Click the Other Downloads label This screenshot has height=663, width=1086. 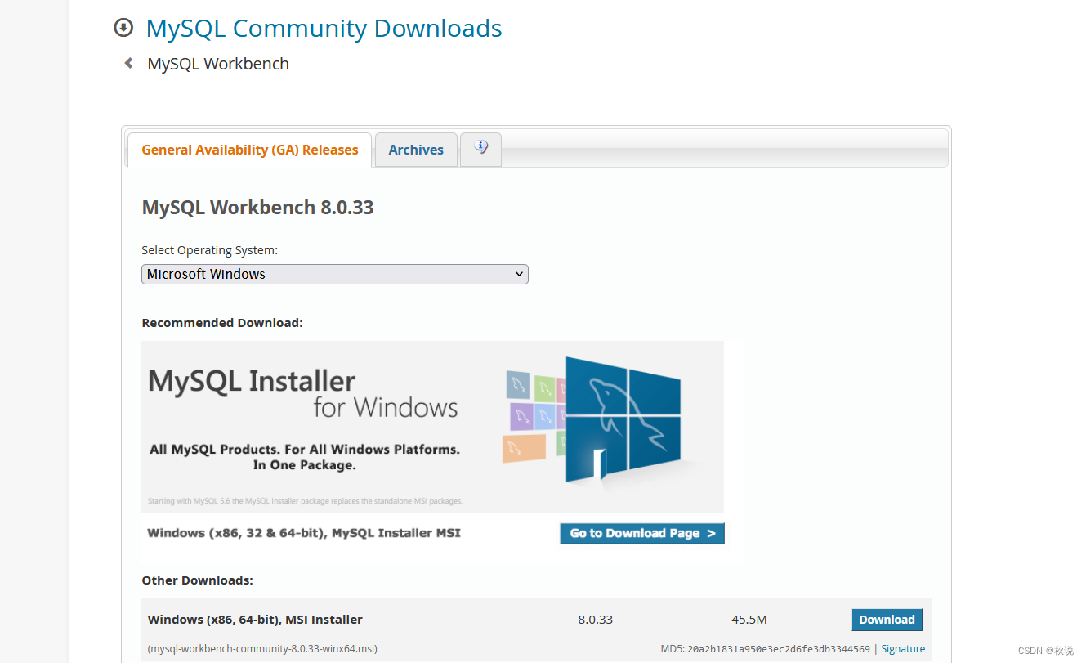tap(197, 580)
